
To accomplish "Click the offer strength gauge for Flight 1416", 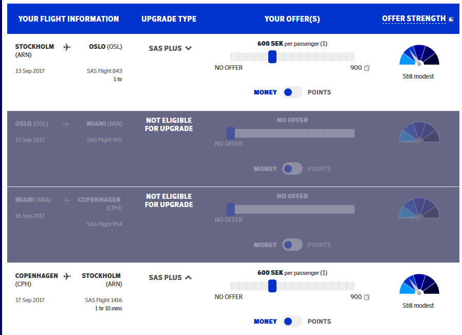I will pyautogui.click(x=419, y=285).
